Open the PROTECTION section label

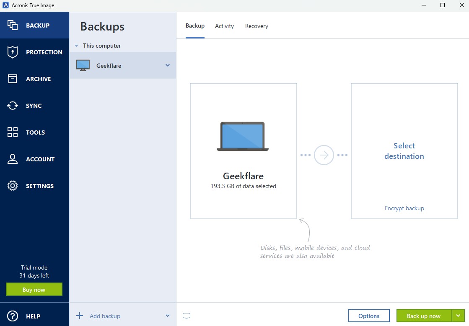coord(44,52)
